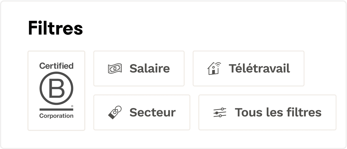
Task: Click the word Certified in the badge
Action: click(56, 66)
